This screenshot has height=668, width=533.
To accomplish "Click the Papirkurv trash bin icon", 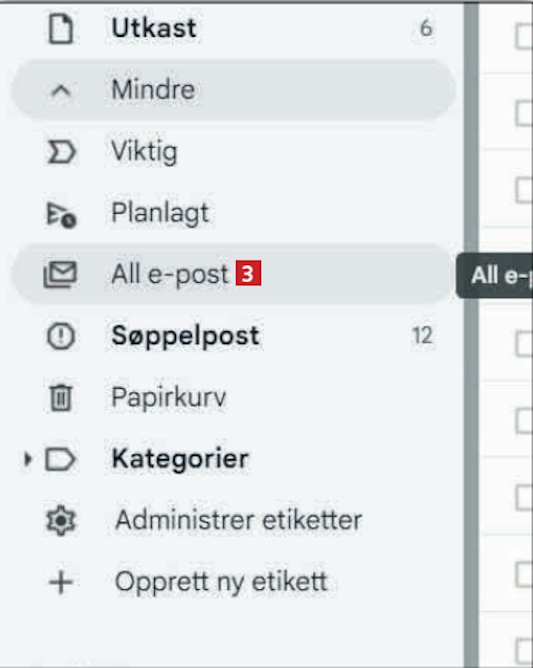I will click(x=61, y=398).
